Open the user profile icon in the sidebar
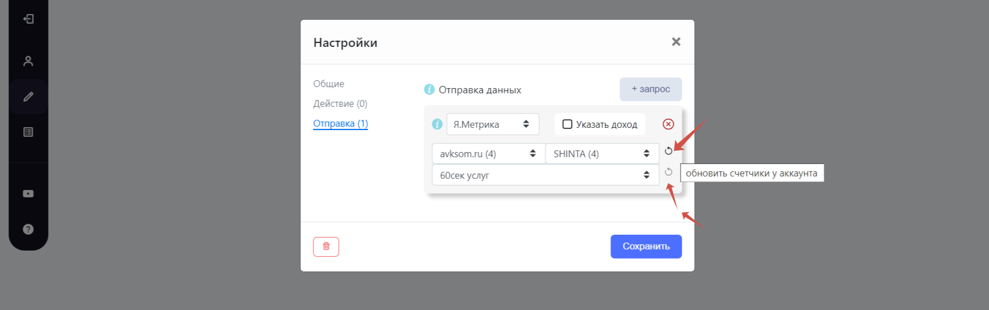The width and height of the screenshot is (989, 310). pos(28,61)
